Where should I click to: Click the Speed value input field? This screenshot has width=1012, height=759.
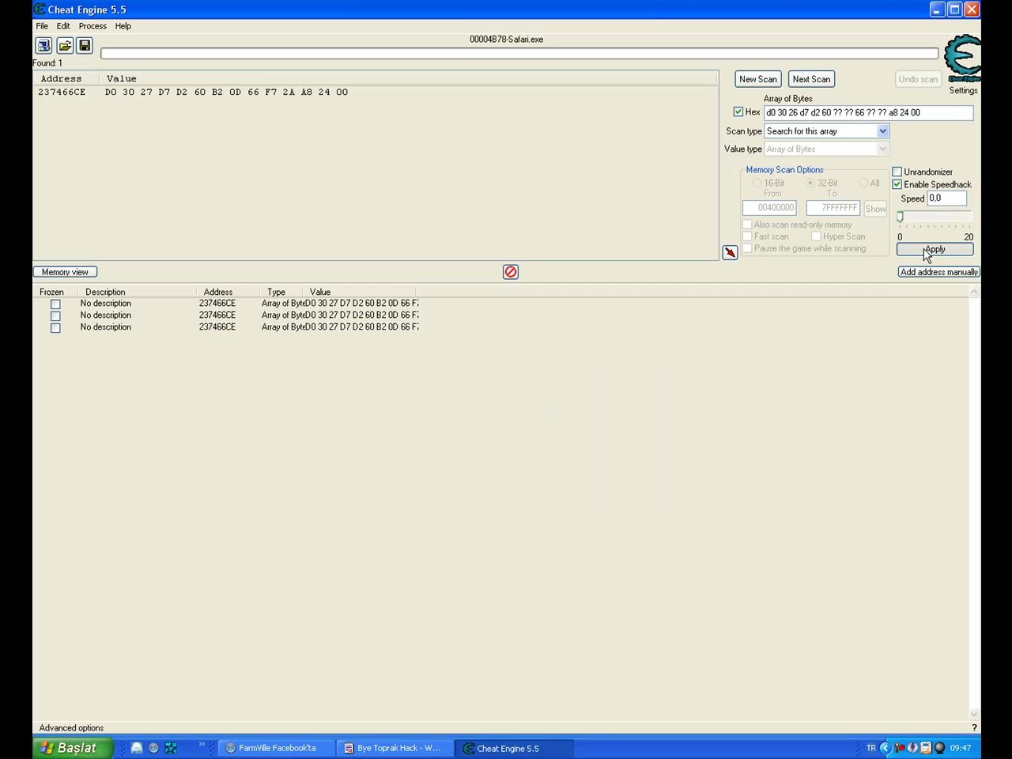click(x=946, y=198)
